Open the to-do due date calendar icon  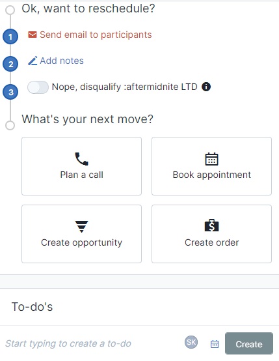click(x=215, y=344)
